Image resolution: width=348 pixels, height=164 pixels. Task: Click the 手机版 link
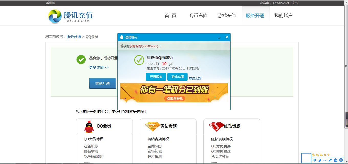tap(51, 3)
